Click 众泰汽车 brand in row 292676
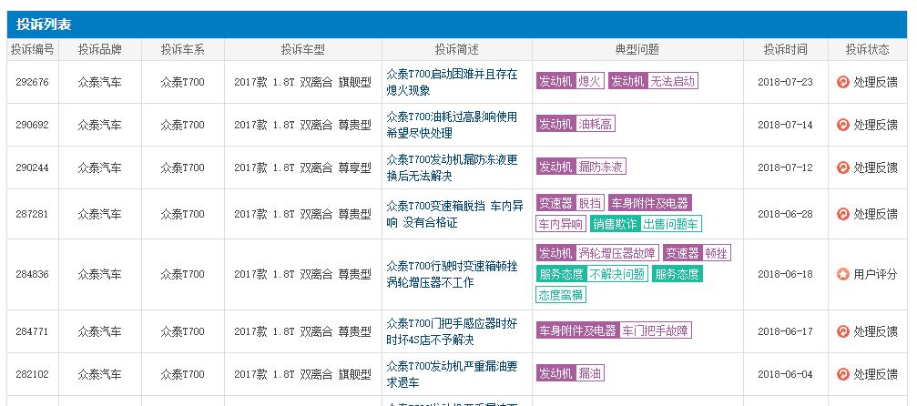The width and height of the screenshot is (917, 406). click(x=100, y=82)
